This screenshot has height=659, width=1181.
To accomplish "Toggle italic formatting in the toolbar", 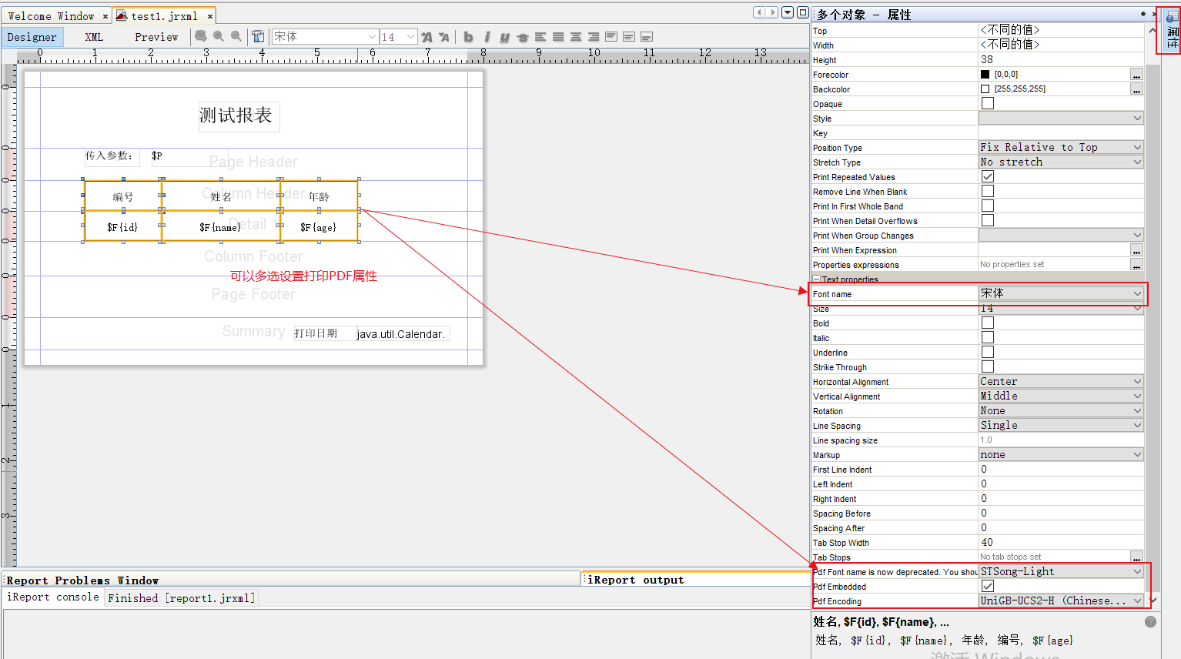I will [487, 37].
